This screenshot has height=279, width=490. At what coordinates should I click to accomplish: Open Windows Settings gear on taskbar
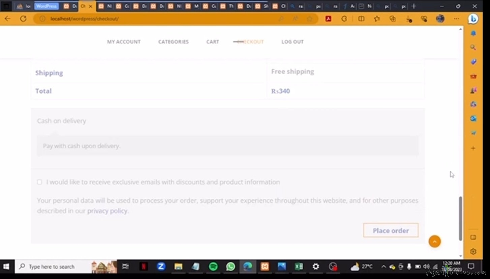click(316, 267)
